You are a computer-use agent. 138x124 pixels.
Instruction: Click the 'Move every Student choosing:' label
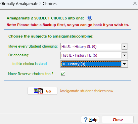pos(33,46)
